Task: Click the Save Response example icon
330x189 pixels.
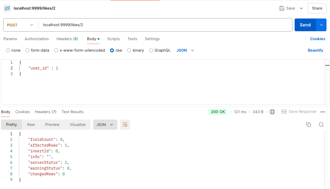Action: 284,112
